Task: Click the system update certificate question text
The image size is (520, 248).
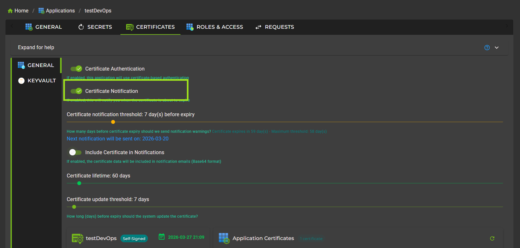Action: pyautogui.click(x=132, y=216)
